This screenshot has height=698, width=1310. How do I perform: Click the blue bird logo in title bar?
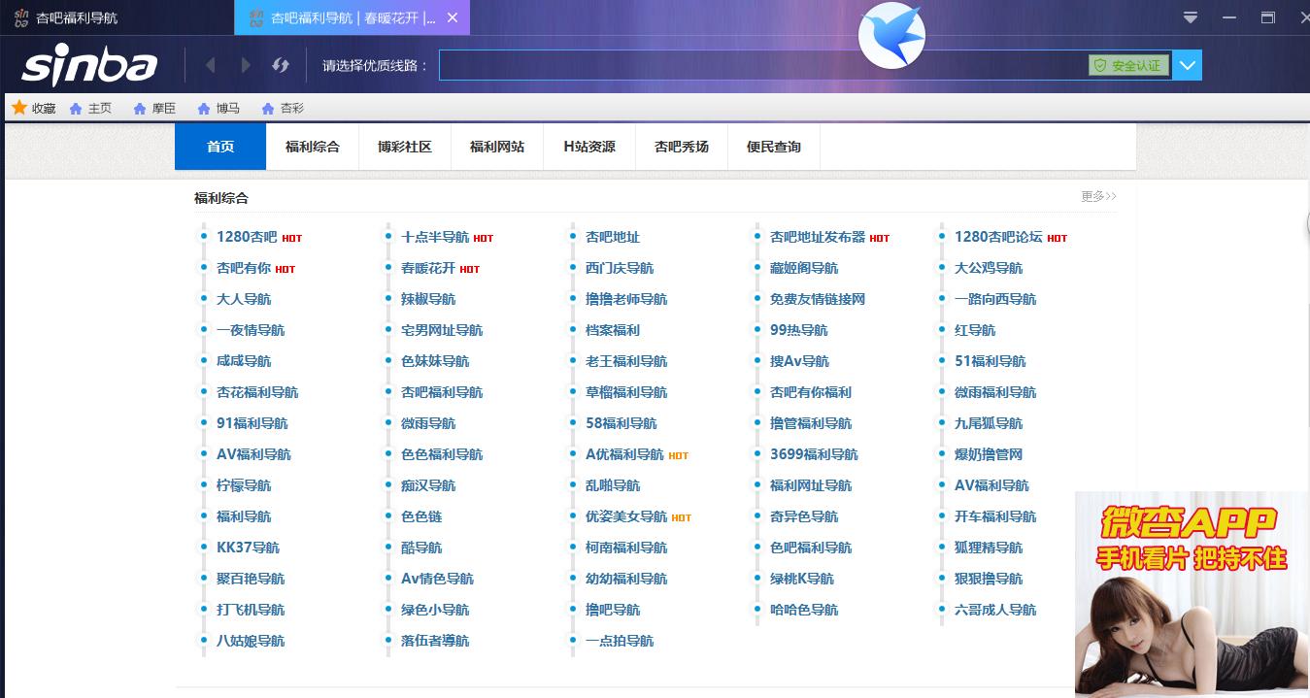pos(891,36)
